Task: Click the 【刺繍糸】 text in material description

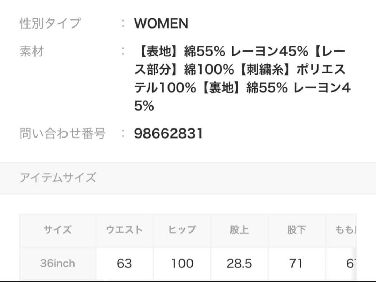Action: [265, 70]
